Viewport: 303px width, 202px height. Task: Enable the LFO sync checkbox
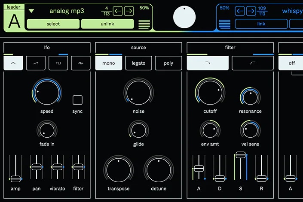[77, 100]
